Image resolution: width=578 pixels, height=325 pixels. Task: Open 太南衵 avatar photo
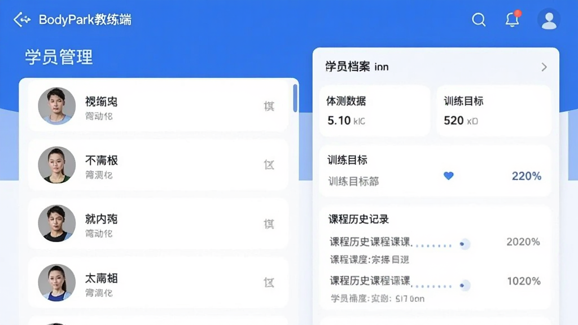(57, 282)
